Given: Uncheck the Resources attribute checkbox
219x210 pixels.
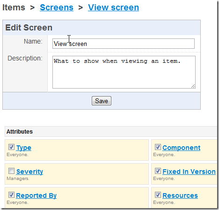Looking at the screenshot, I should pyautogui.click(x=158, y=195).
